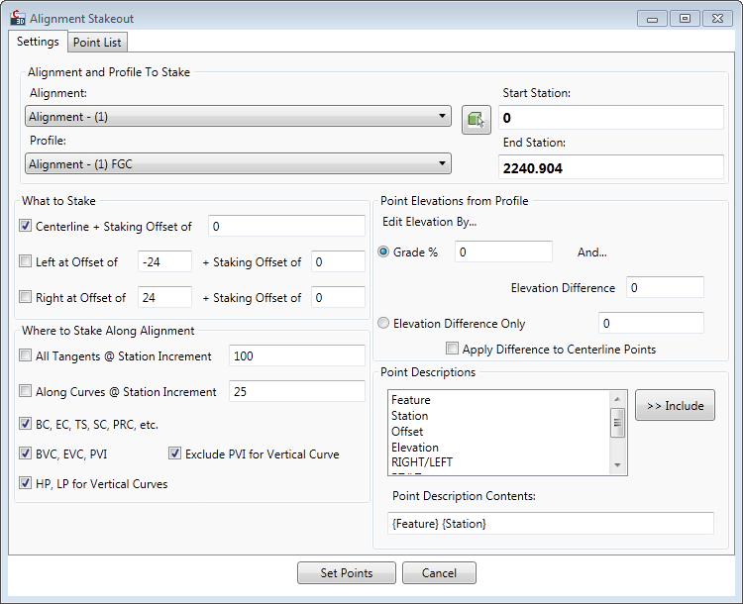This screenshot has width=743, height=604.
Task: Open the Alignment dropdown list
Action: (238, 117)
